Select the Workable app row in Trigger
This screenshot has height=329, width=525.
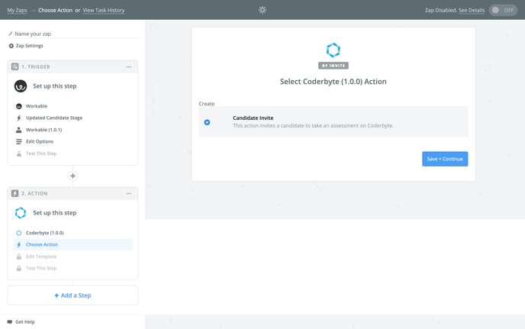click(x=72, y=106)
